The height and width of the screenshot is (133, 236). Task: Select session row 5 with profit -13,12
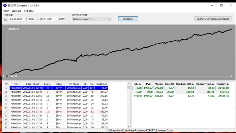(55, 103)
